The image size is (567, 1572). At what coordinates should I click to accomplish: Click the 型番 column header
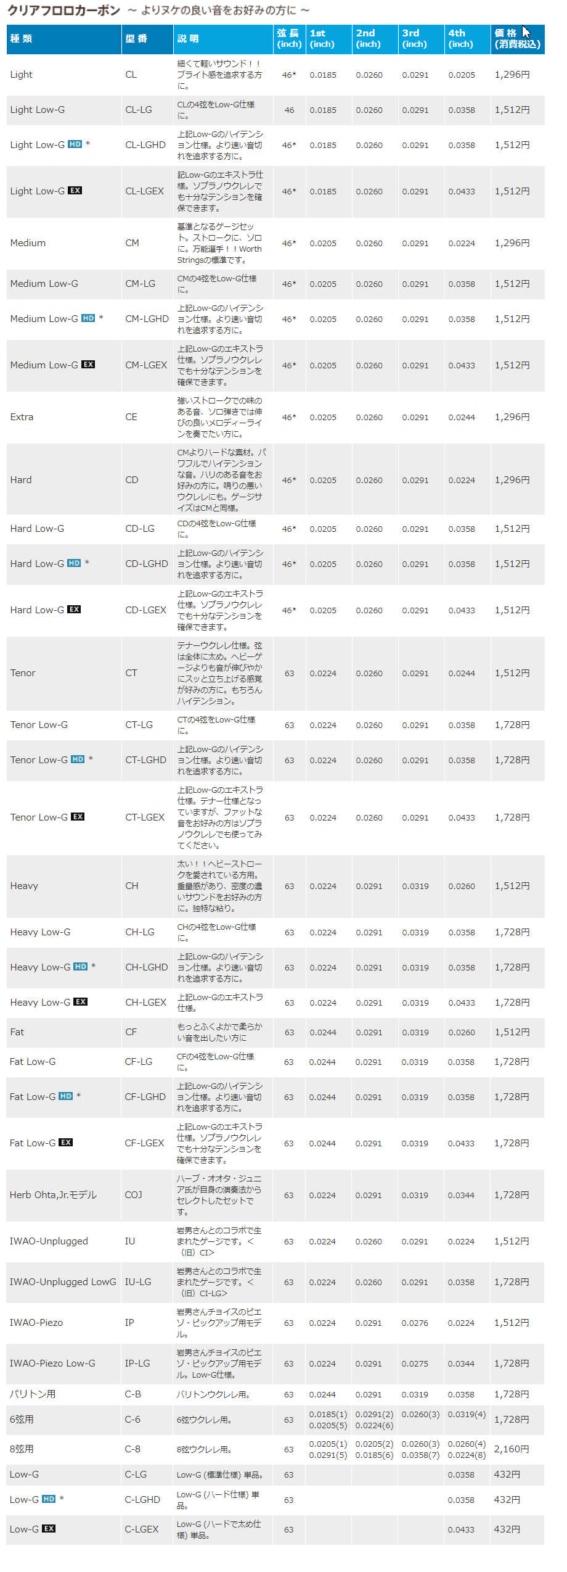point(136,39)
